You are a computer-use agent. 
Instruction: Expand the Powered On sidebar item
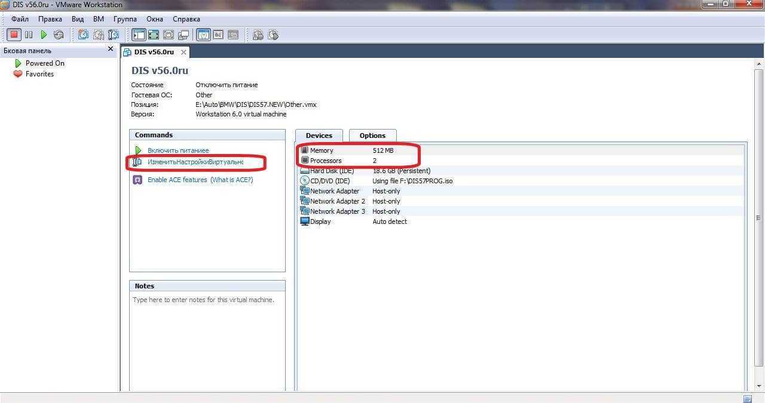(45, 63)
